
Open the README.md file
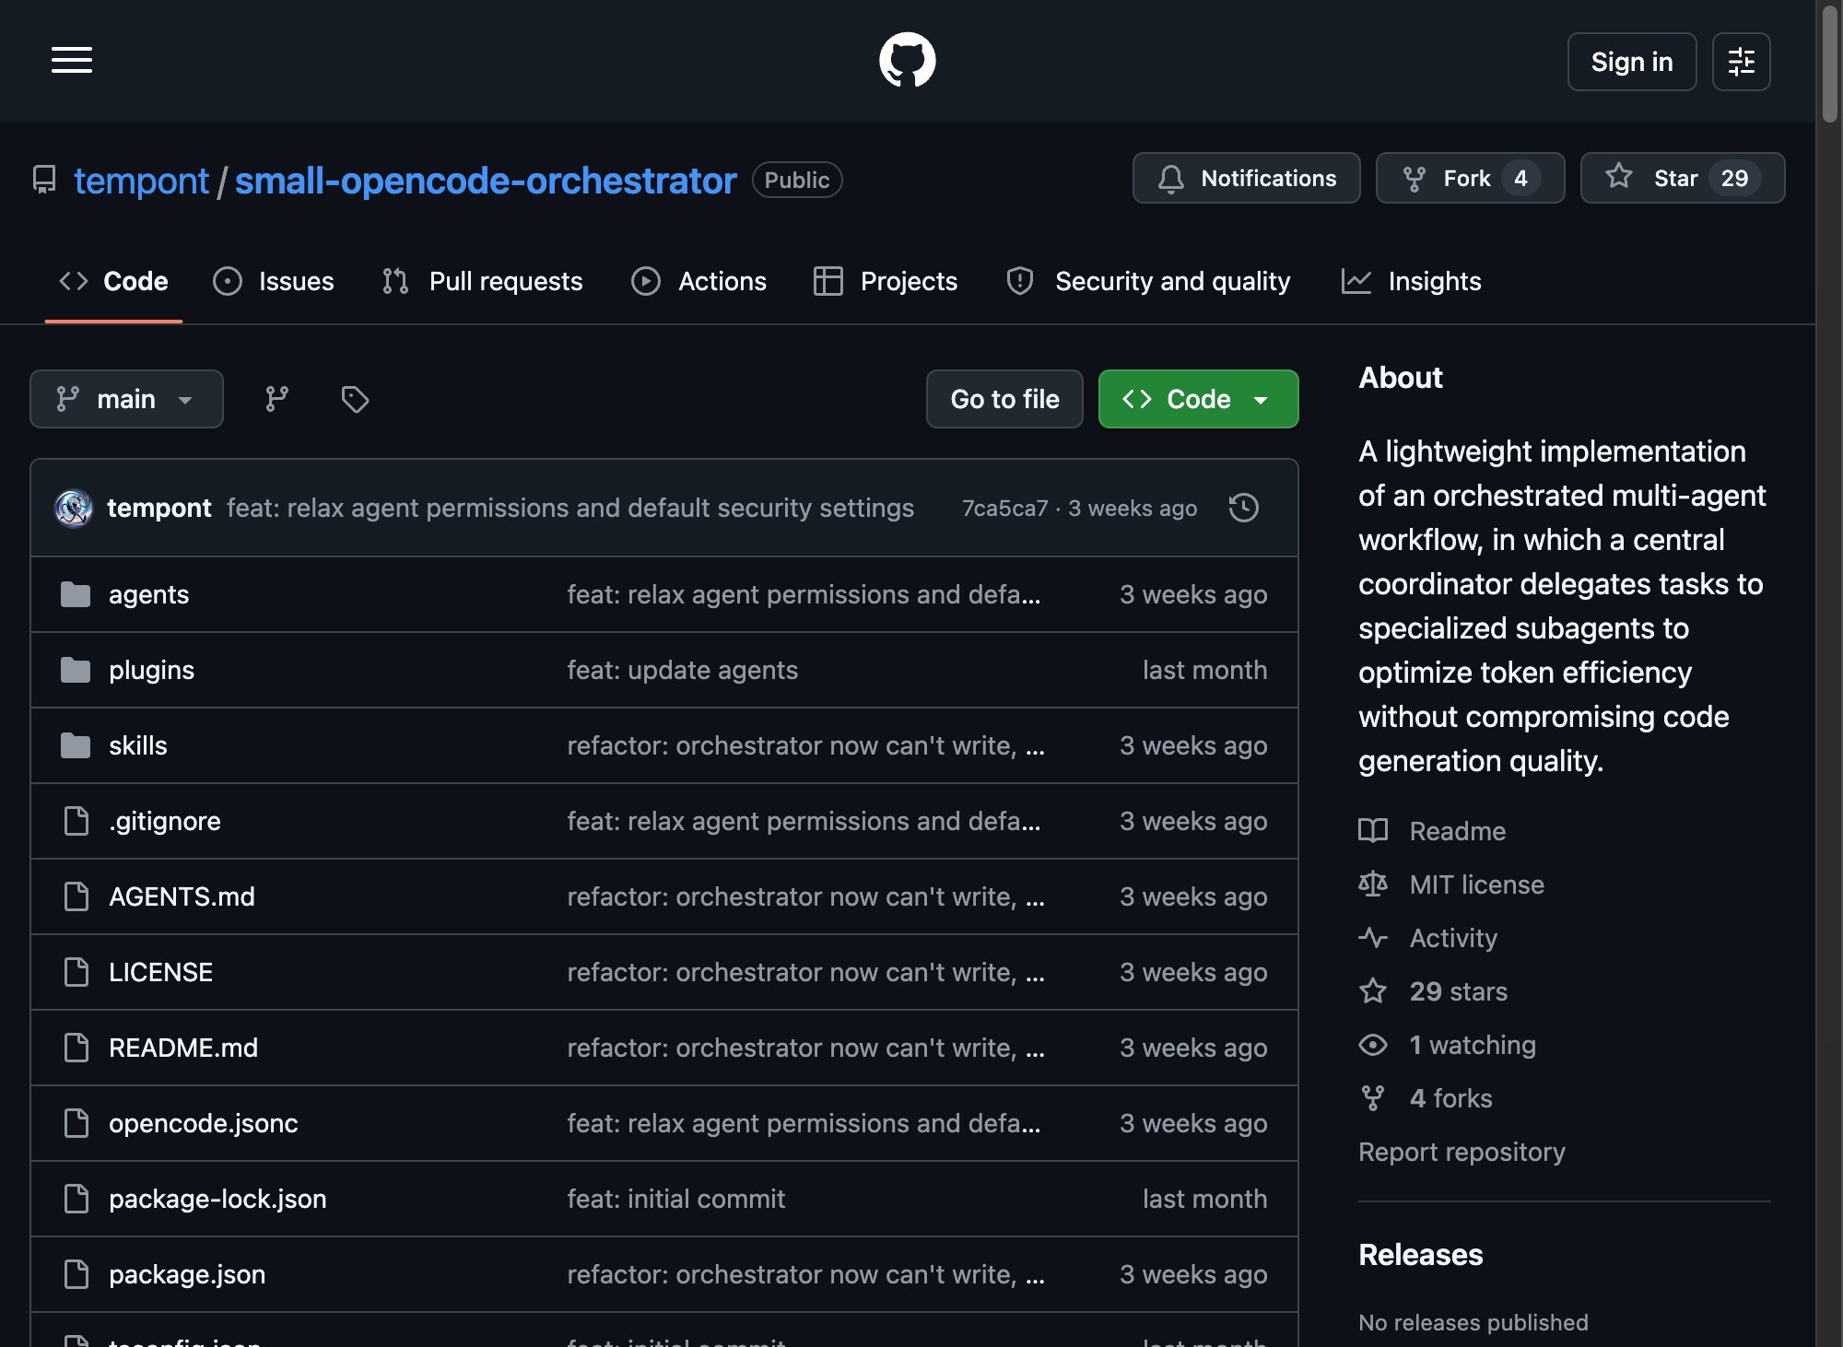click(183, 1048)
